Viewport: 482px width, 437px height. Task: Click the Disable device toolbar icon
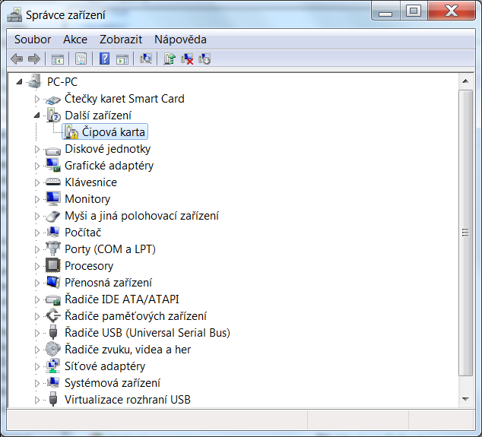pyautogui.click(x=204, y=59)
